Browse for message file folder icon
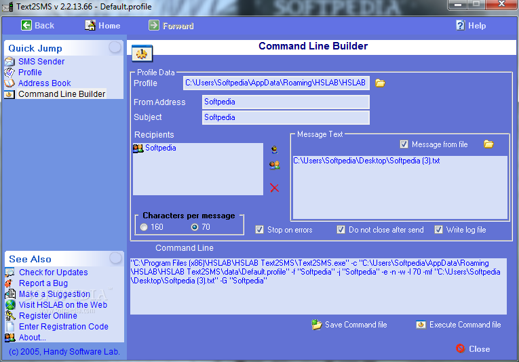Screen dimensions: 519x362 [488, 144]
